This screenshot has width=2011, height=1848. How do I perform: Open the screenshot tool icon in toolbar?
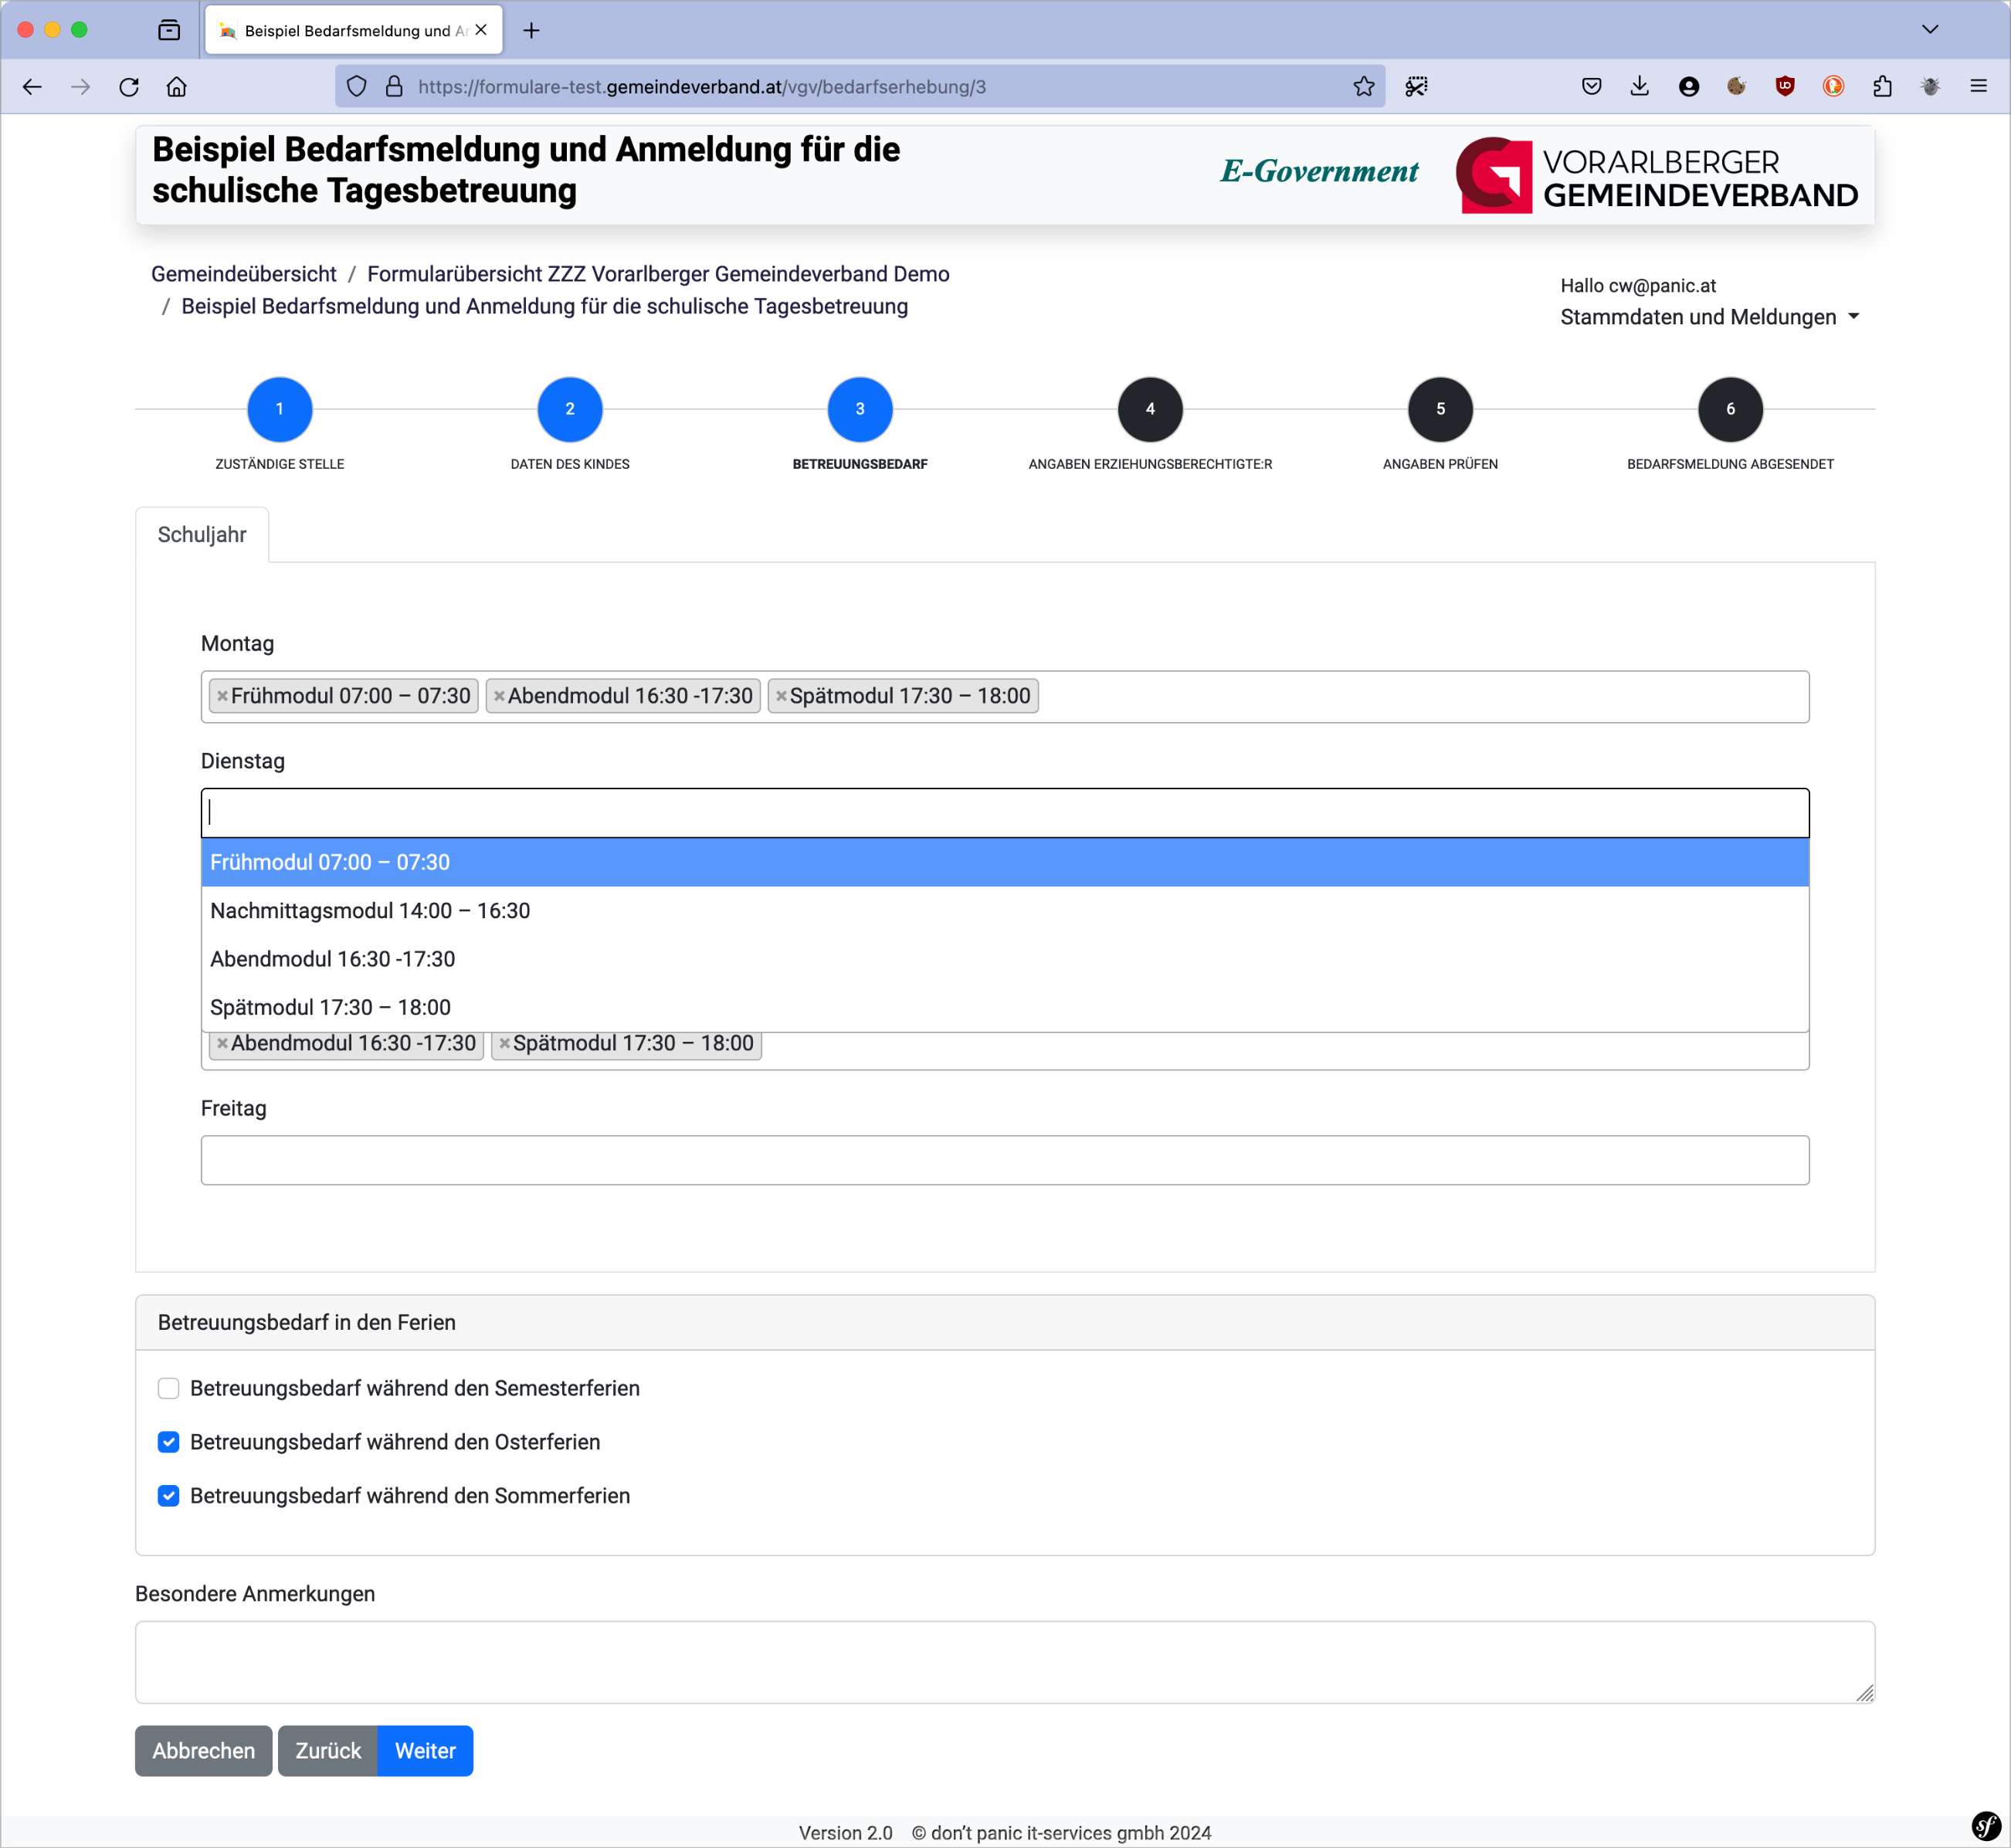point(1416,87)
